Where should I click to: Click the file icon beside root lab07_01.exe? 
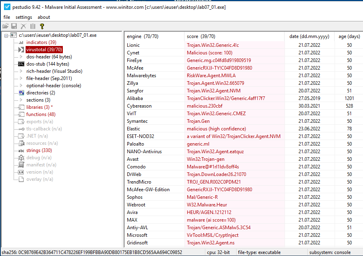[14, 35]
